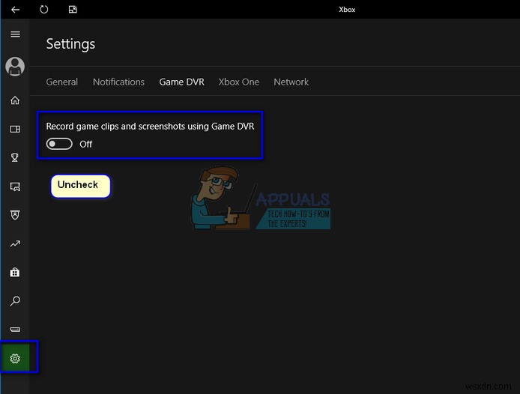Open the Connection console icon
Image resolution: width=520 pixels, height=394 pixels.
(x=15, y=330)
